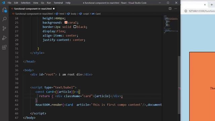The image size is (215, 121).
Task: Open the Help menu
Action: (x=68, y=3)
